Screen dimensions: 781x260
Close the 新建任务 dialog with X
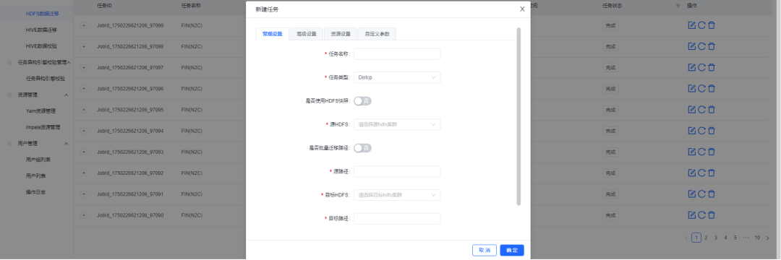pyautogui.click(x=522, y=9)
